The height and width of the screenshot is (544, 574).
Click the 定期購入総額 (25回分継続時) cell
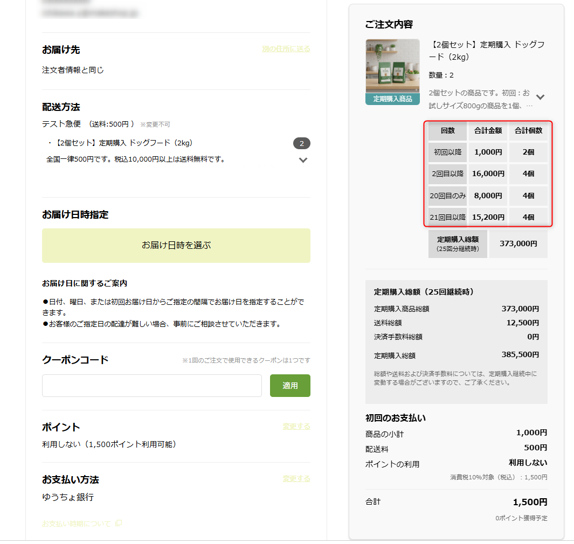pyautogui.click(x=458, y=244)
